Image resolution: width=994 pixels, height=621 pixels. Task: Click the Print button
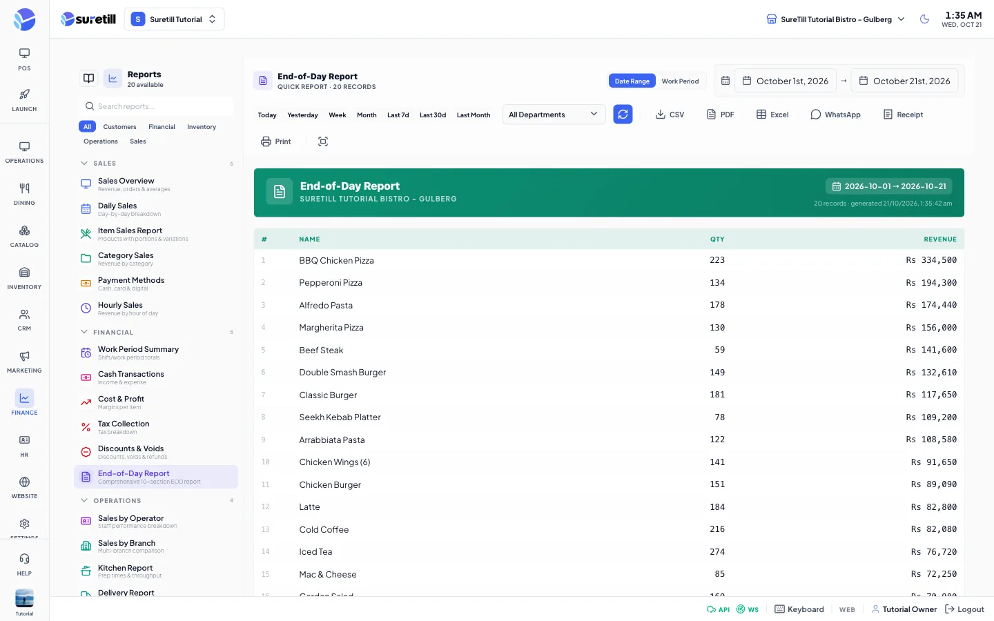pyautogui.click(x=276, y=141)
